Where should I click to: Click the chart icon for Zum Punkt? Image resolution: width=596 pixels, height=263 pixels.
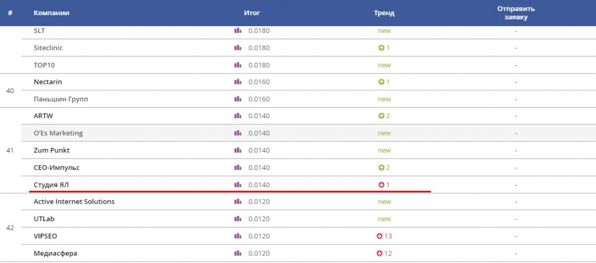[x=238, y=150]
